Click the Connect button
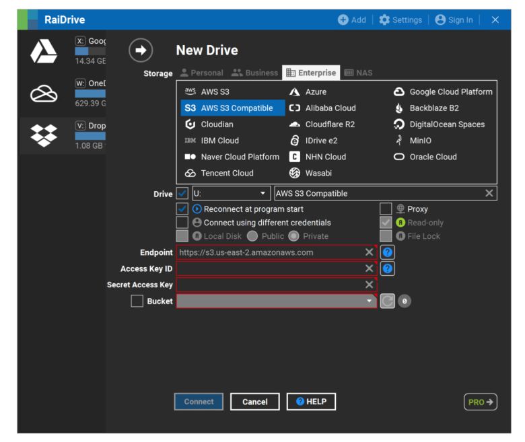 [x=199, y=402]
